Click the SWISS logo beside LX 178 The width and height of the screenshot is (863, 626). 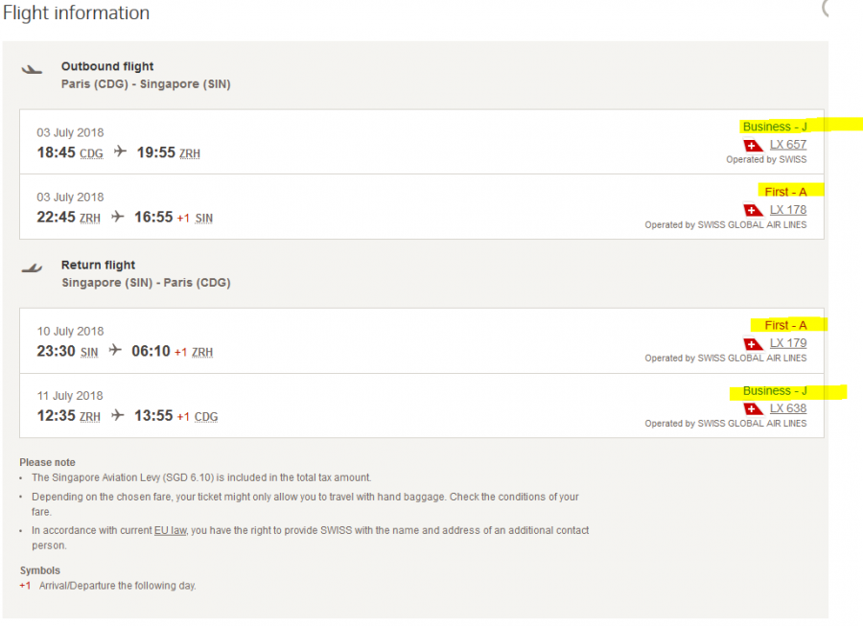[754, 210]
